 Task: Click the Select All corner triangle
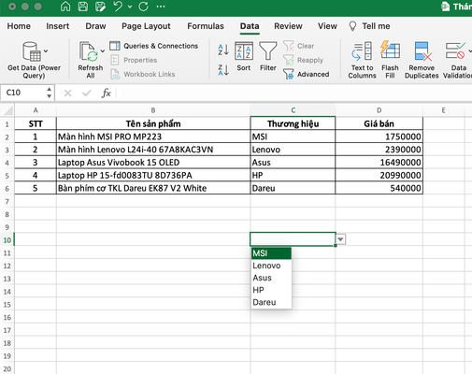(7, 110)
